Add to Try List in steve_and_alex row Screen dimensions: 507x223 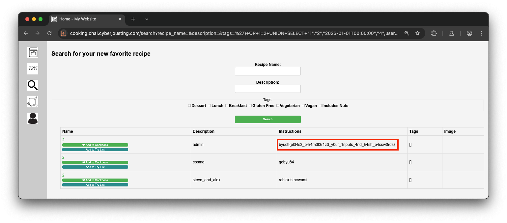[x=95, y=185]
